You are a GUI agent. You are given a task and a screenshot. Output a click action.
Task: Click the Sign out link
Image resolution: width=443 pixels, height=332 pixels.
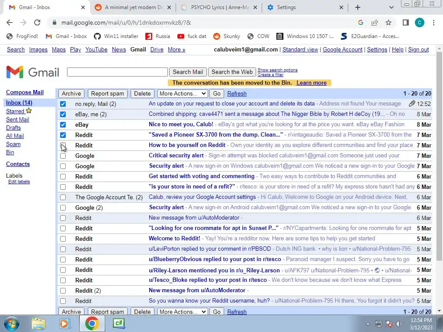(x=418, y=50)
